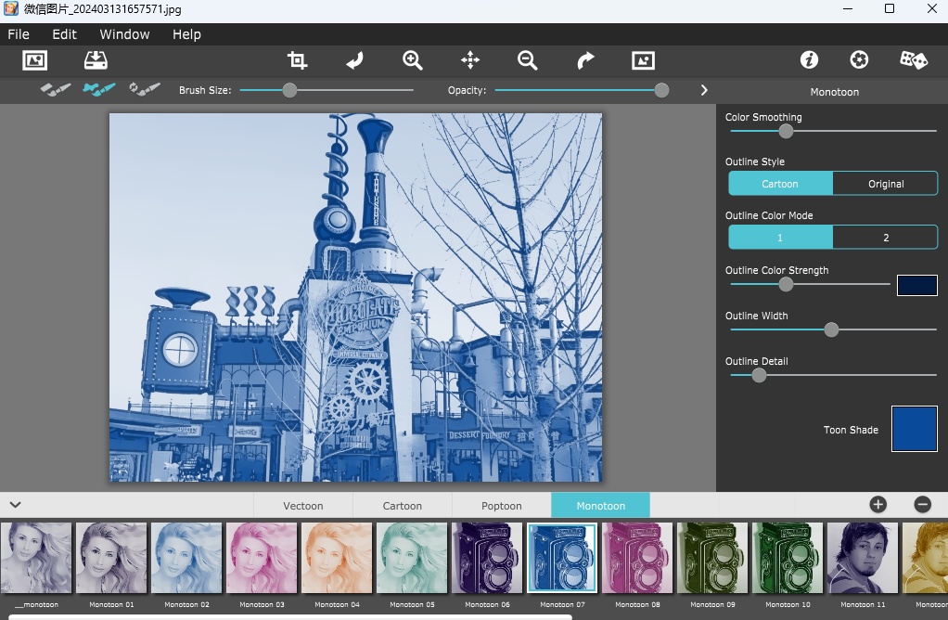This screenshot has width=948, height=620.
Task: Click the Opacity slider handle
Action: [x=661, y=90]
